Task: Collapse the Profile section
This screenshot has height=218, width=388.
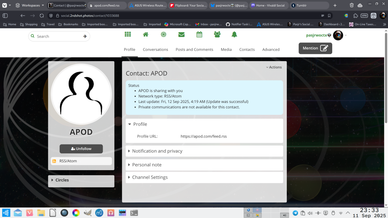Action: coord(140,124)
